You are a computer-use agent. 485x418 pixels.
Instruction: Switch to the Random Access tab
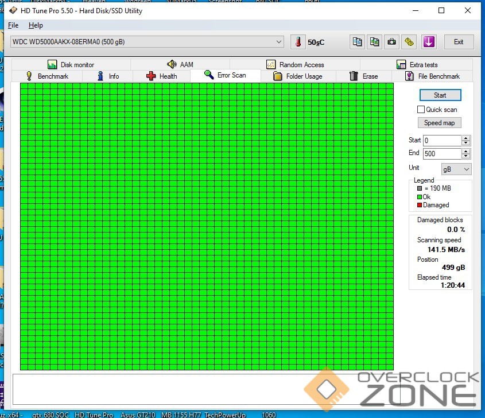point(295,65)
